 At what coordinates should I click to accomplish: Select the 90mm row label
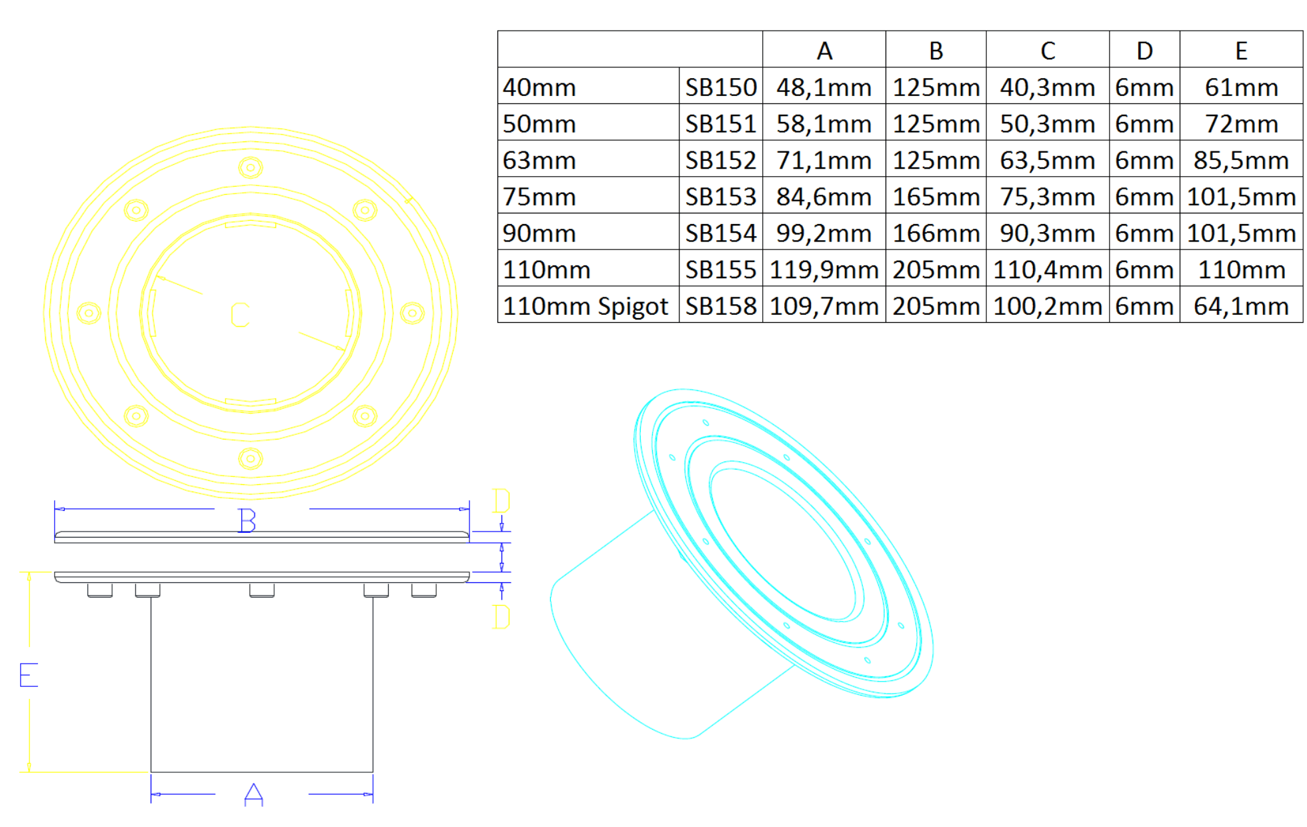click(x=588, y=233)
